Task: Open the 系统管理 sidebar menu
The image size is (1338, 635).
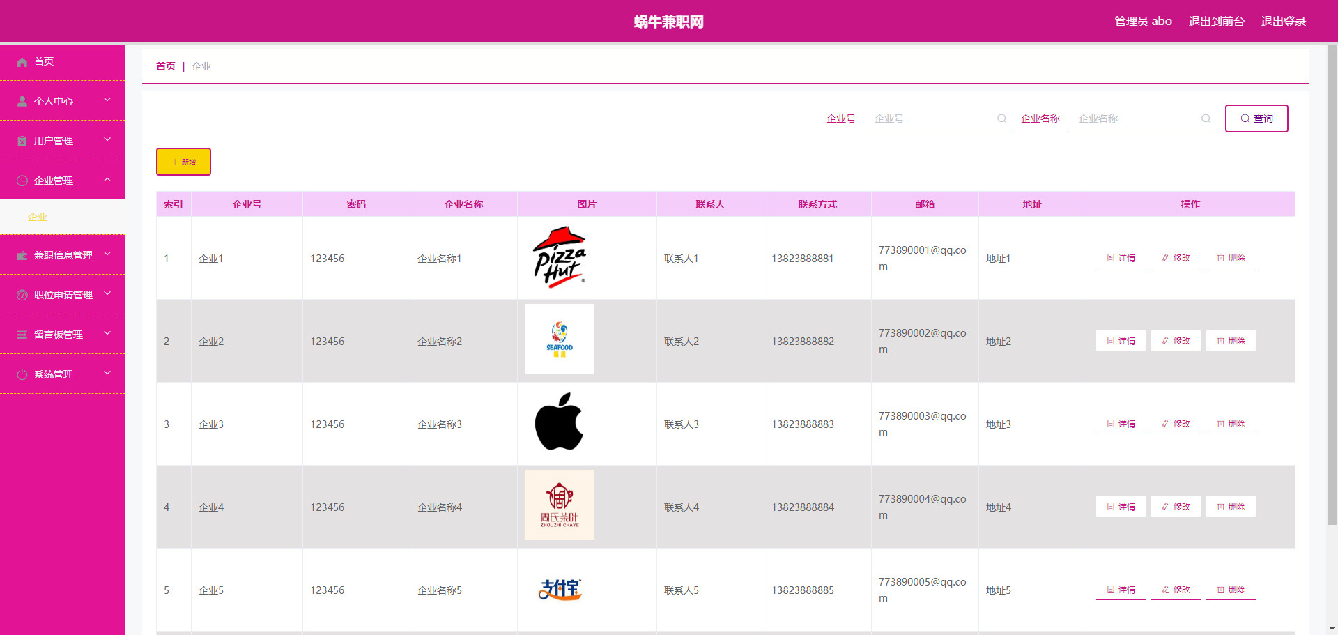Action: coord(63,374)
